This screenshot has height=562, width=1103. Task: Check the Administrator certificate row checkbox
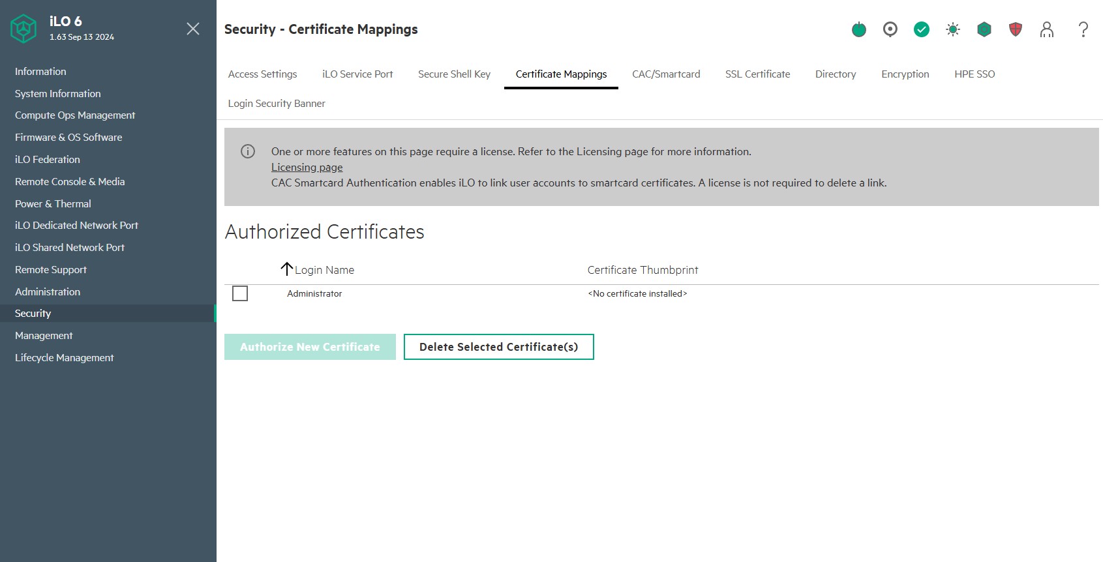[x=240, y=293]
